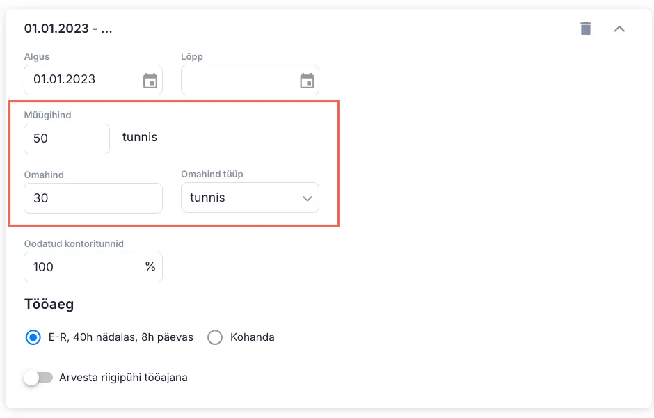This screenshot has width=654, height=418.
Task: Click the Algus date field
Action: [80, 80]
